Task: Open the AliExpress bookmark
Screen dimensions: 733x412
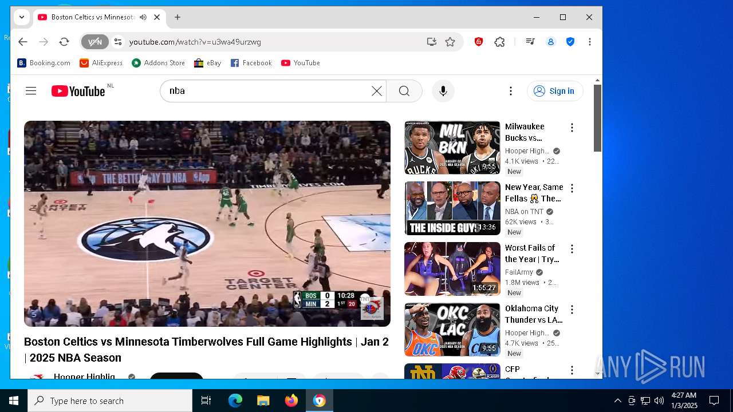Action: [101, 63]
